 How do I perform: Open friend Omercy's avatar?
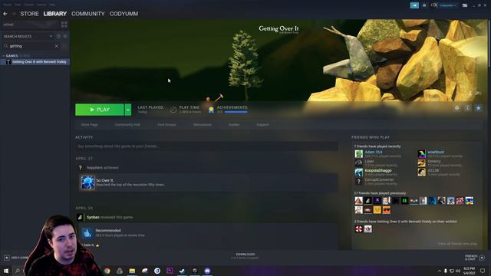pos(421,163)
